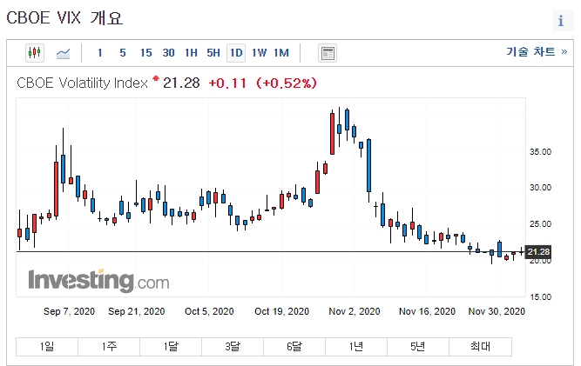The image size is (581, 366).
Task: Click the Sep 7, 2020 axis label
Action: [x=70, y=311]
